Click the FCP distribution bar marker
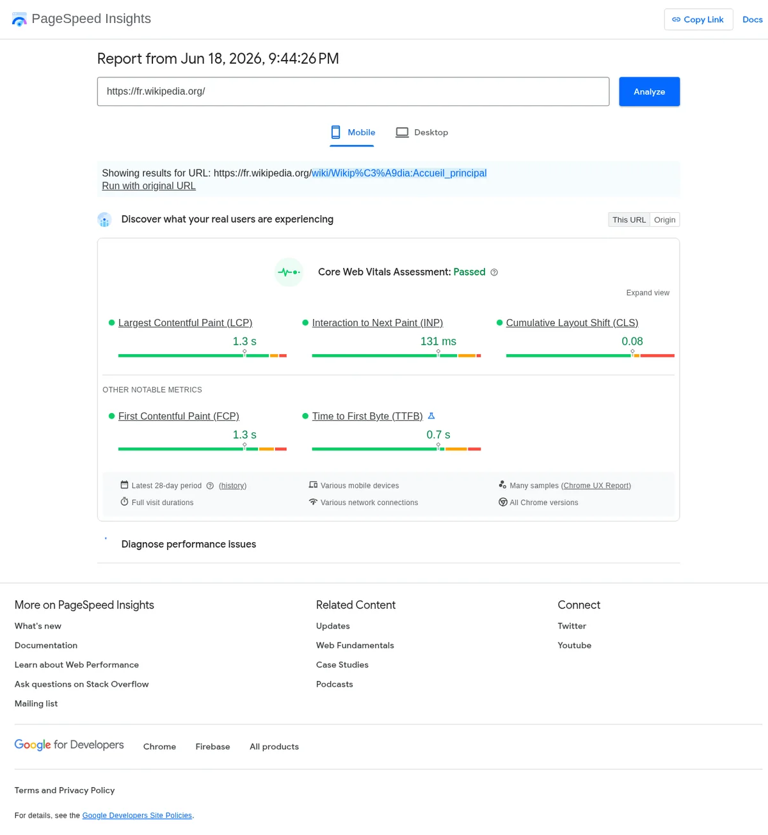Image resolution: width=768 pixels, height=835 pixels. point(244,446)
